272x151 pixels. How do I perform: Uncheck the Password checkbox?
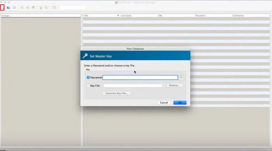[x=88, y=77]
